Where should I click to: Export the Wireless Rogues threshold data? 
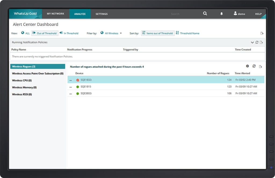click(260, 66)
